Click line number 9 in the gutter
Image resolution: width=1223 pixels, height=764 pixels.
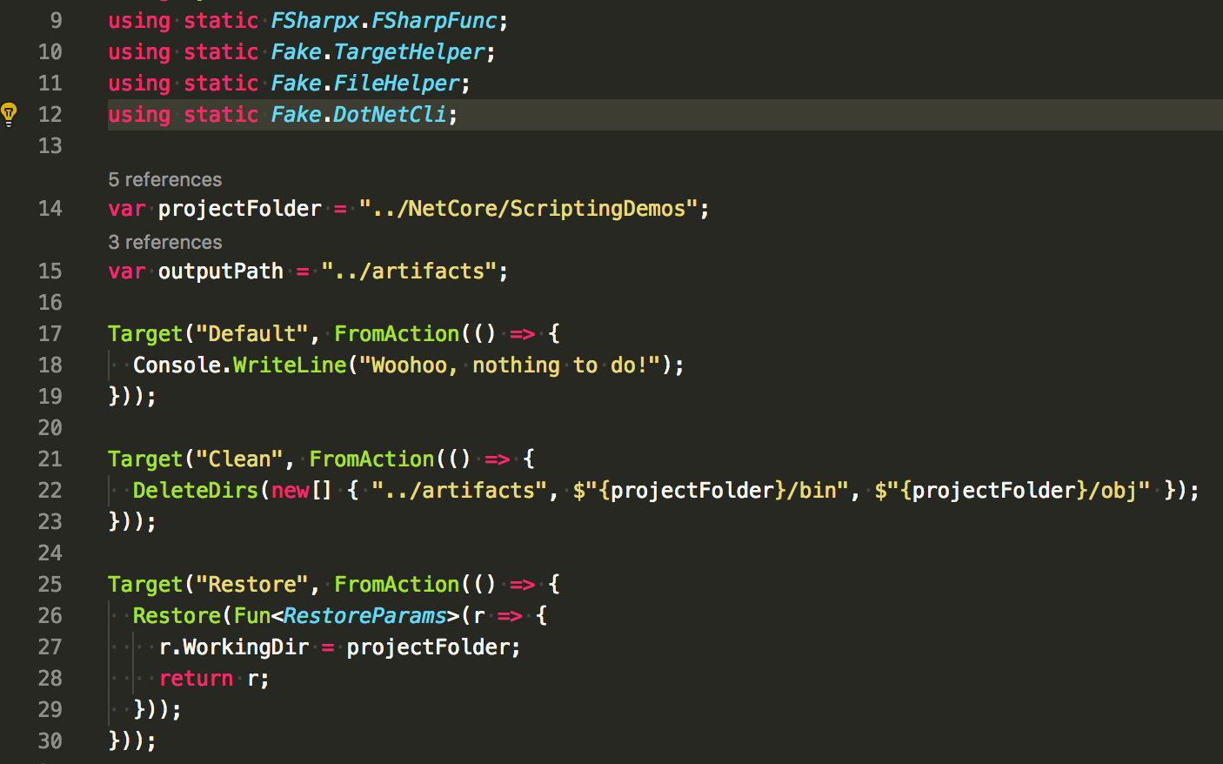57,20
